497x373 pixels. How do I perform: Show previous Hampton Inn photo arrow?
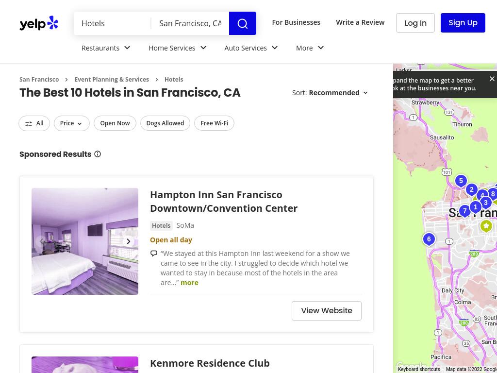(41, 241)
